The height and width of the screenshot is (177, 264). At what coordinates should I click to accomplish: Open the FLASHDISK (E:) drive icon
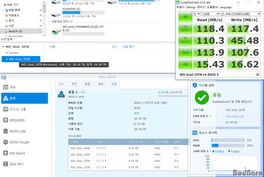56,15
